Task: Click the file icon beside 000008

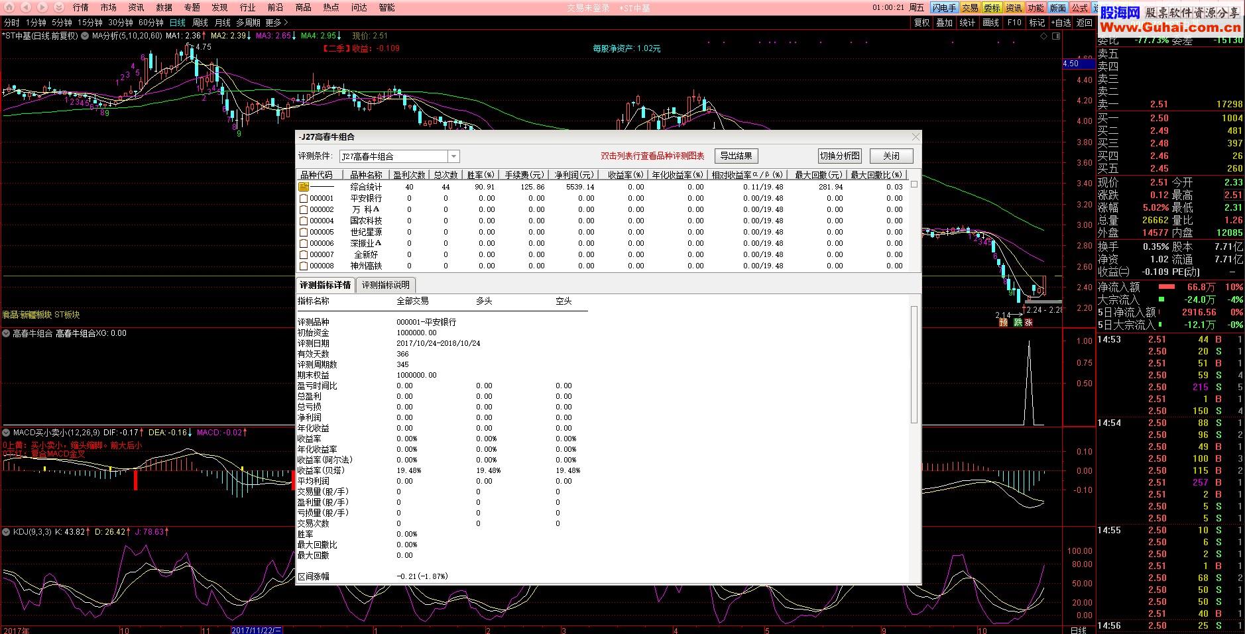Action: [x=304, y=266]
